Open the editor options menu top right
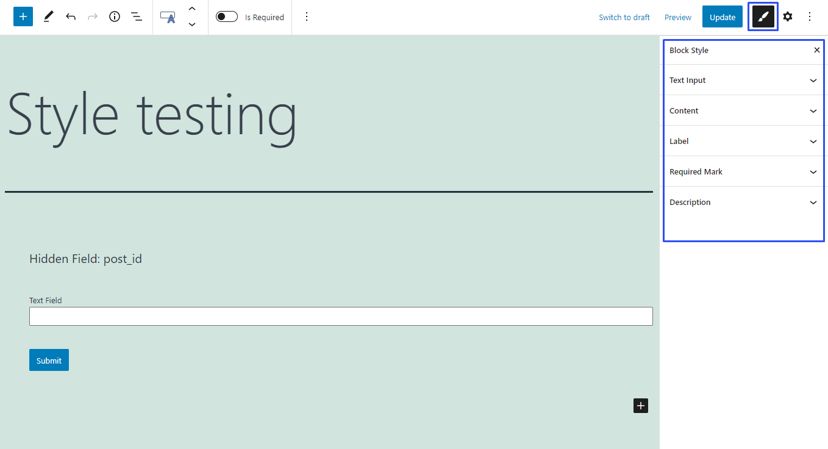The height and width of the screenshot is (449, 828). click(x=810, y=16)
